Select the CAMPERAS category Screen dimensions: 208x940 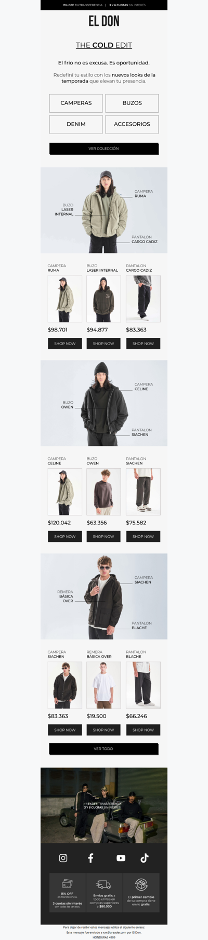(x=76, y=103)
